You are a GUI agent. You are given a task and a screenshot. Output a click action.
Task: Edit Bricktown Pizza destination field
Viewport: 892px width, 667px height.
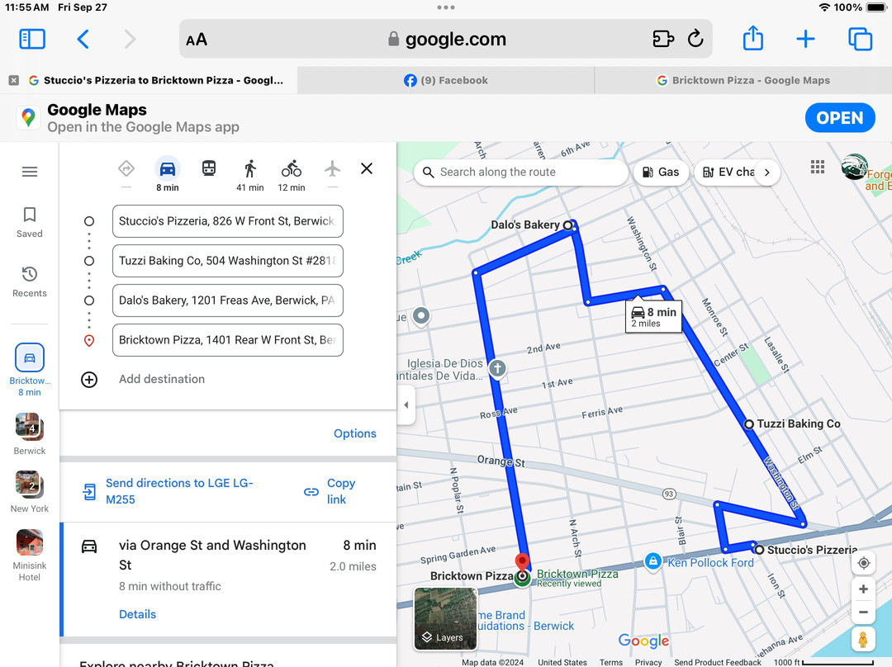228,340
